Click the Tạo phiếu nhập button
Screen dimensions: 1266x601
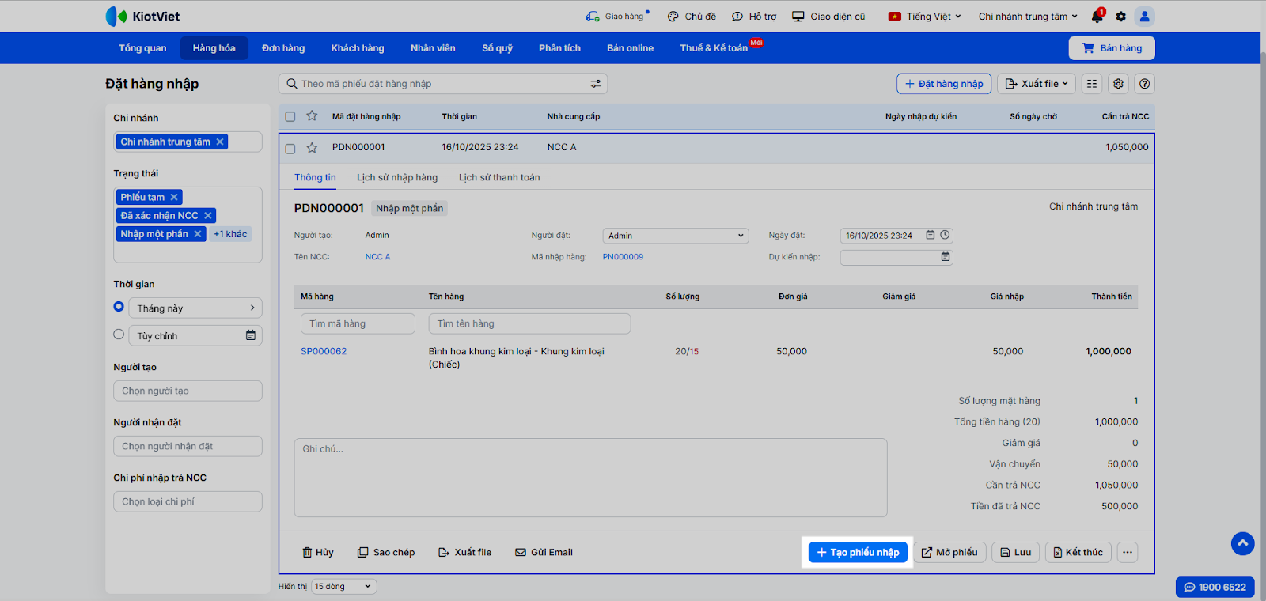pyautogui.click(x=858, y=553)
